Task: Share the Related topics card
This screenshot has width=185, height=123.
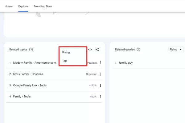Action: coord(97,50)
